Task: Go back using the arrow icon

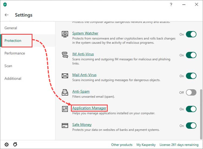Action: point(6,15)
